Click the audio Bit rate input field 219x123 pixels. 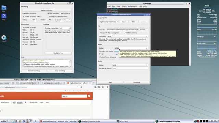pos(130,68)
